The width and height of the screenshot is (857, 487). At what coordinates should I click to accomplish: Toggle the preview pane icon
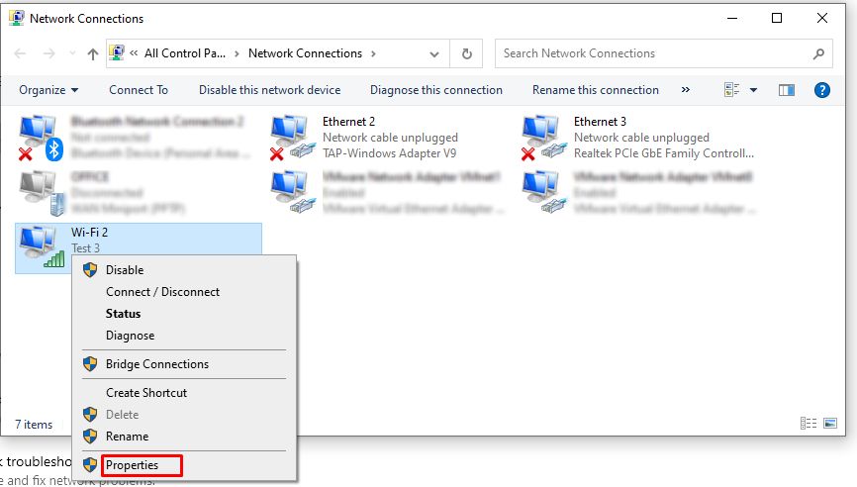787,90
